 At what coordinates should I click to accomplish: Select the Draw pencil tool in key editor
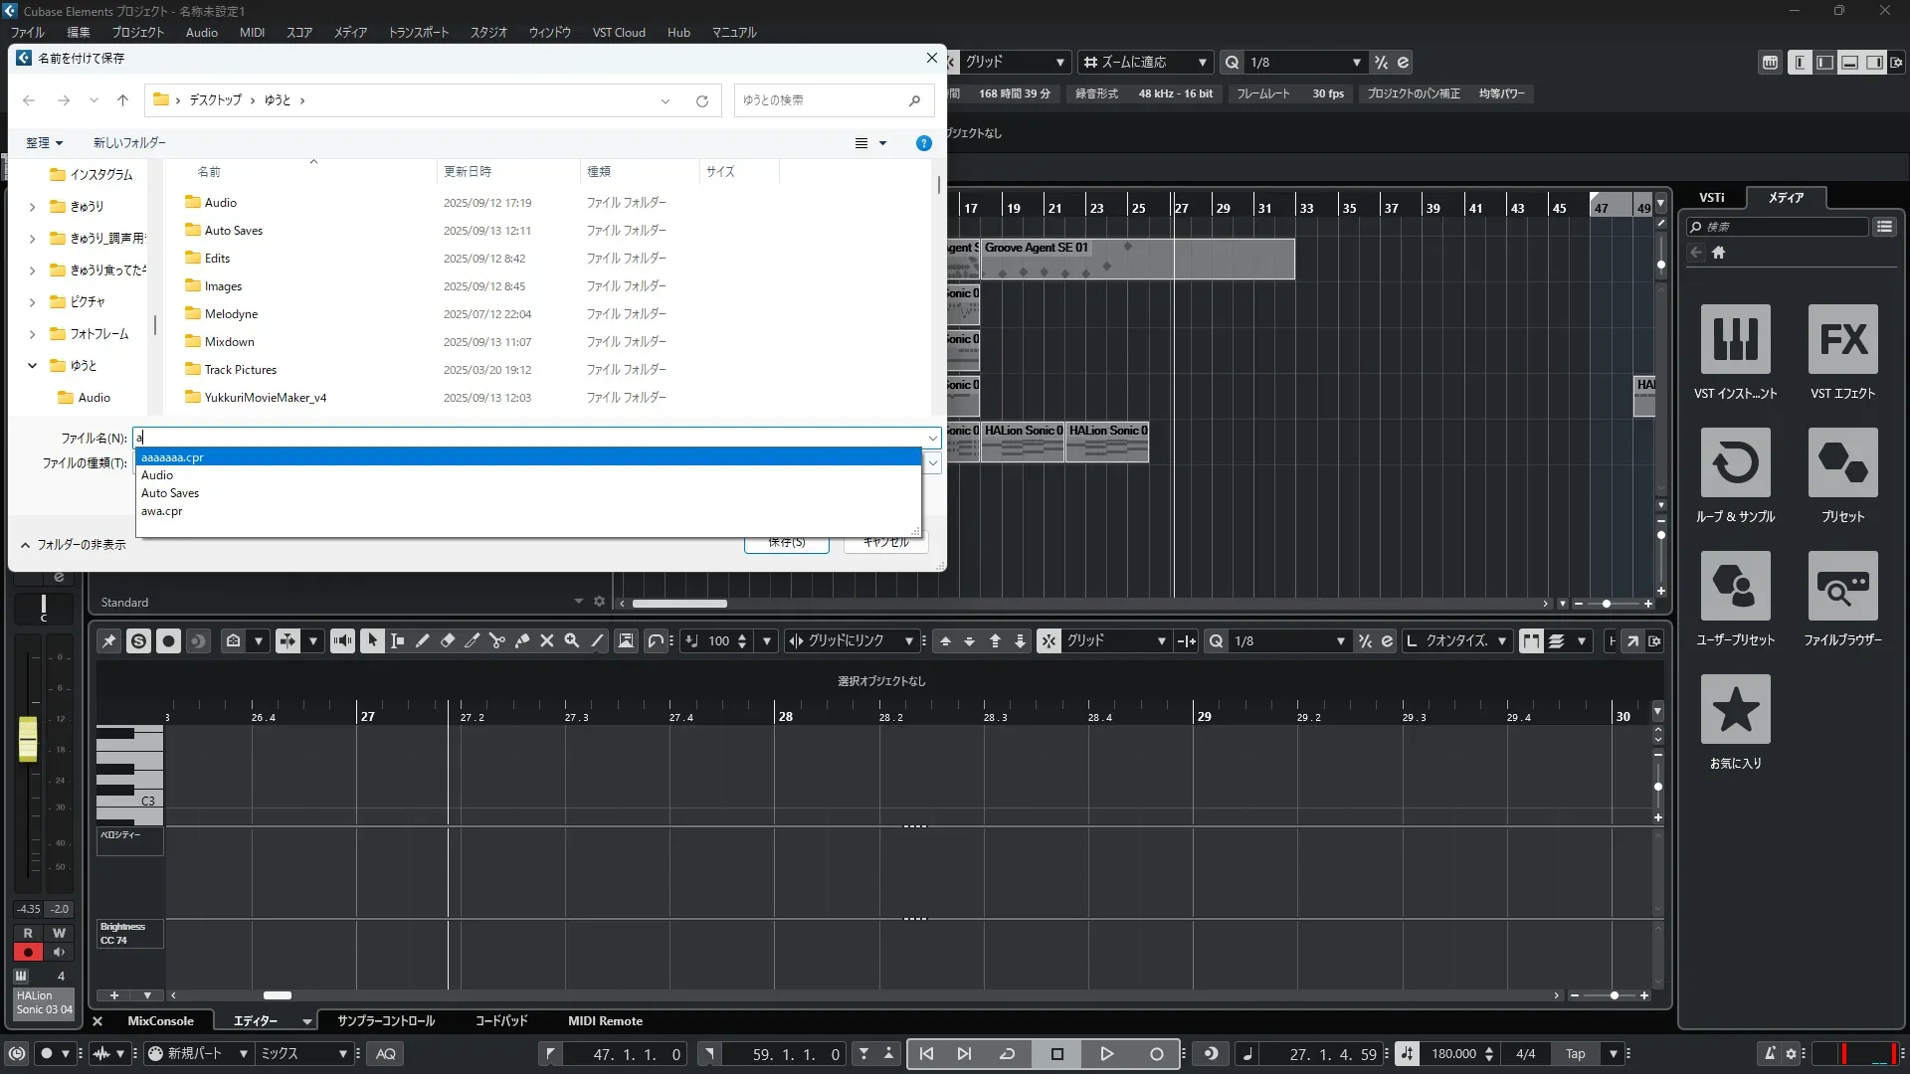[422, 641]
